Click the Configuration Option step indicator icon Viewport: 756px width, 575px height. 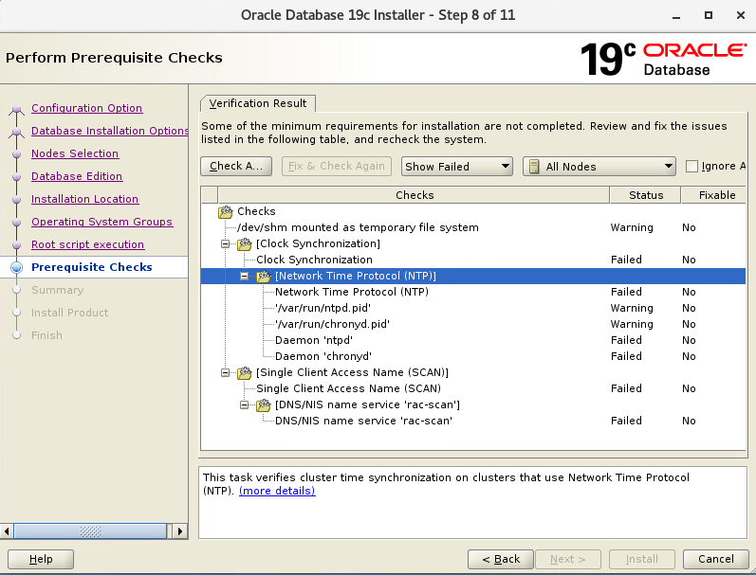(16, 109)
